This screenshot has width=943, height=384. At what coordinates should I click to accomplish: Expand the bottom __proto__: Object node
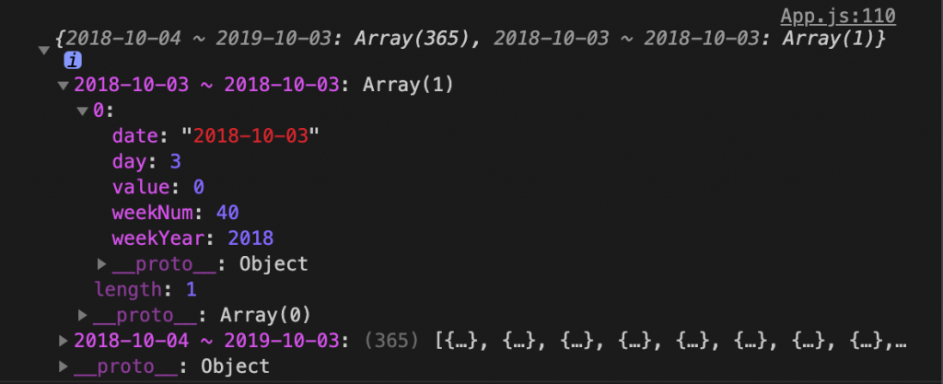click(64, 366)
